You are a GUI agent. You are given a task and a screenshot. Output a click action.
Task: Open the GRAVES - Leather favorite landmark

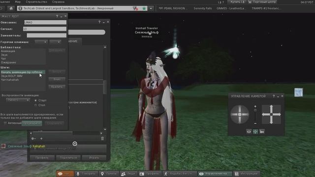click(x=231, y=8)
